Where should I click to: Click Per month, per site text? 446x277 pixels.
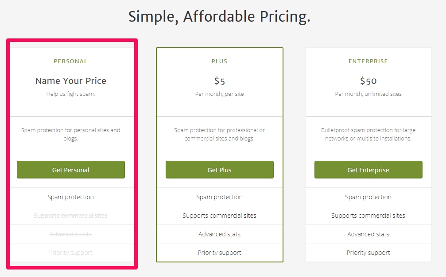click(x=220, y=94)
